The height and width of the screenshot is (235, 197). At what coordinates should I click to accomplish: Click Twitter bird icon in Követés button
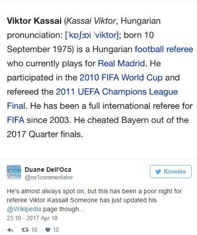point(158,171)
